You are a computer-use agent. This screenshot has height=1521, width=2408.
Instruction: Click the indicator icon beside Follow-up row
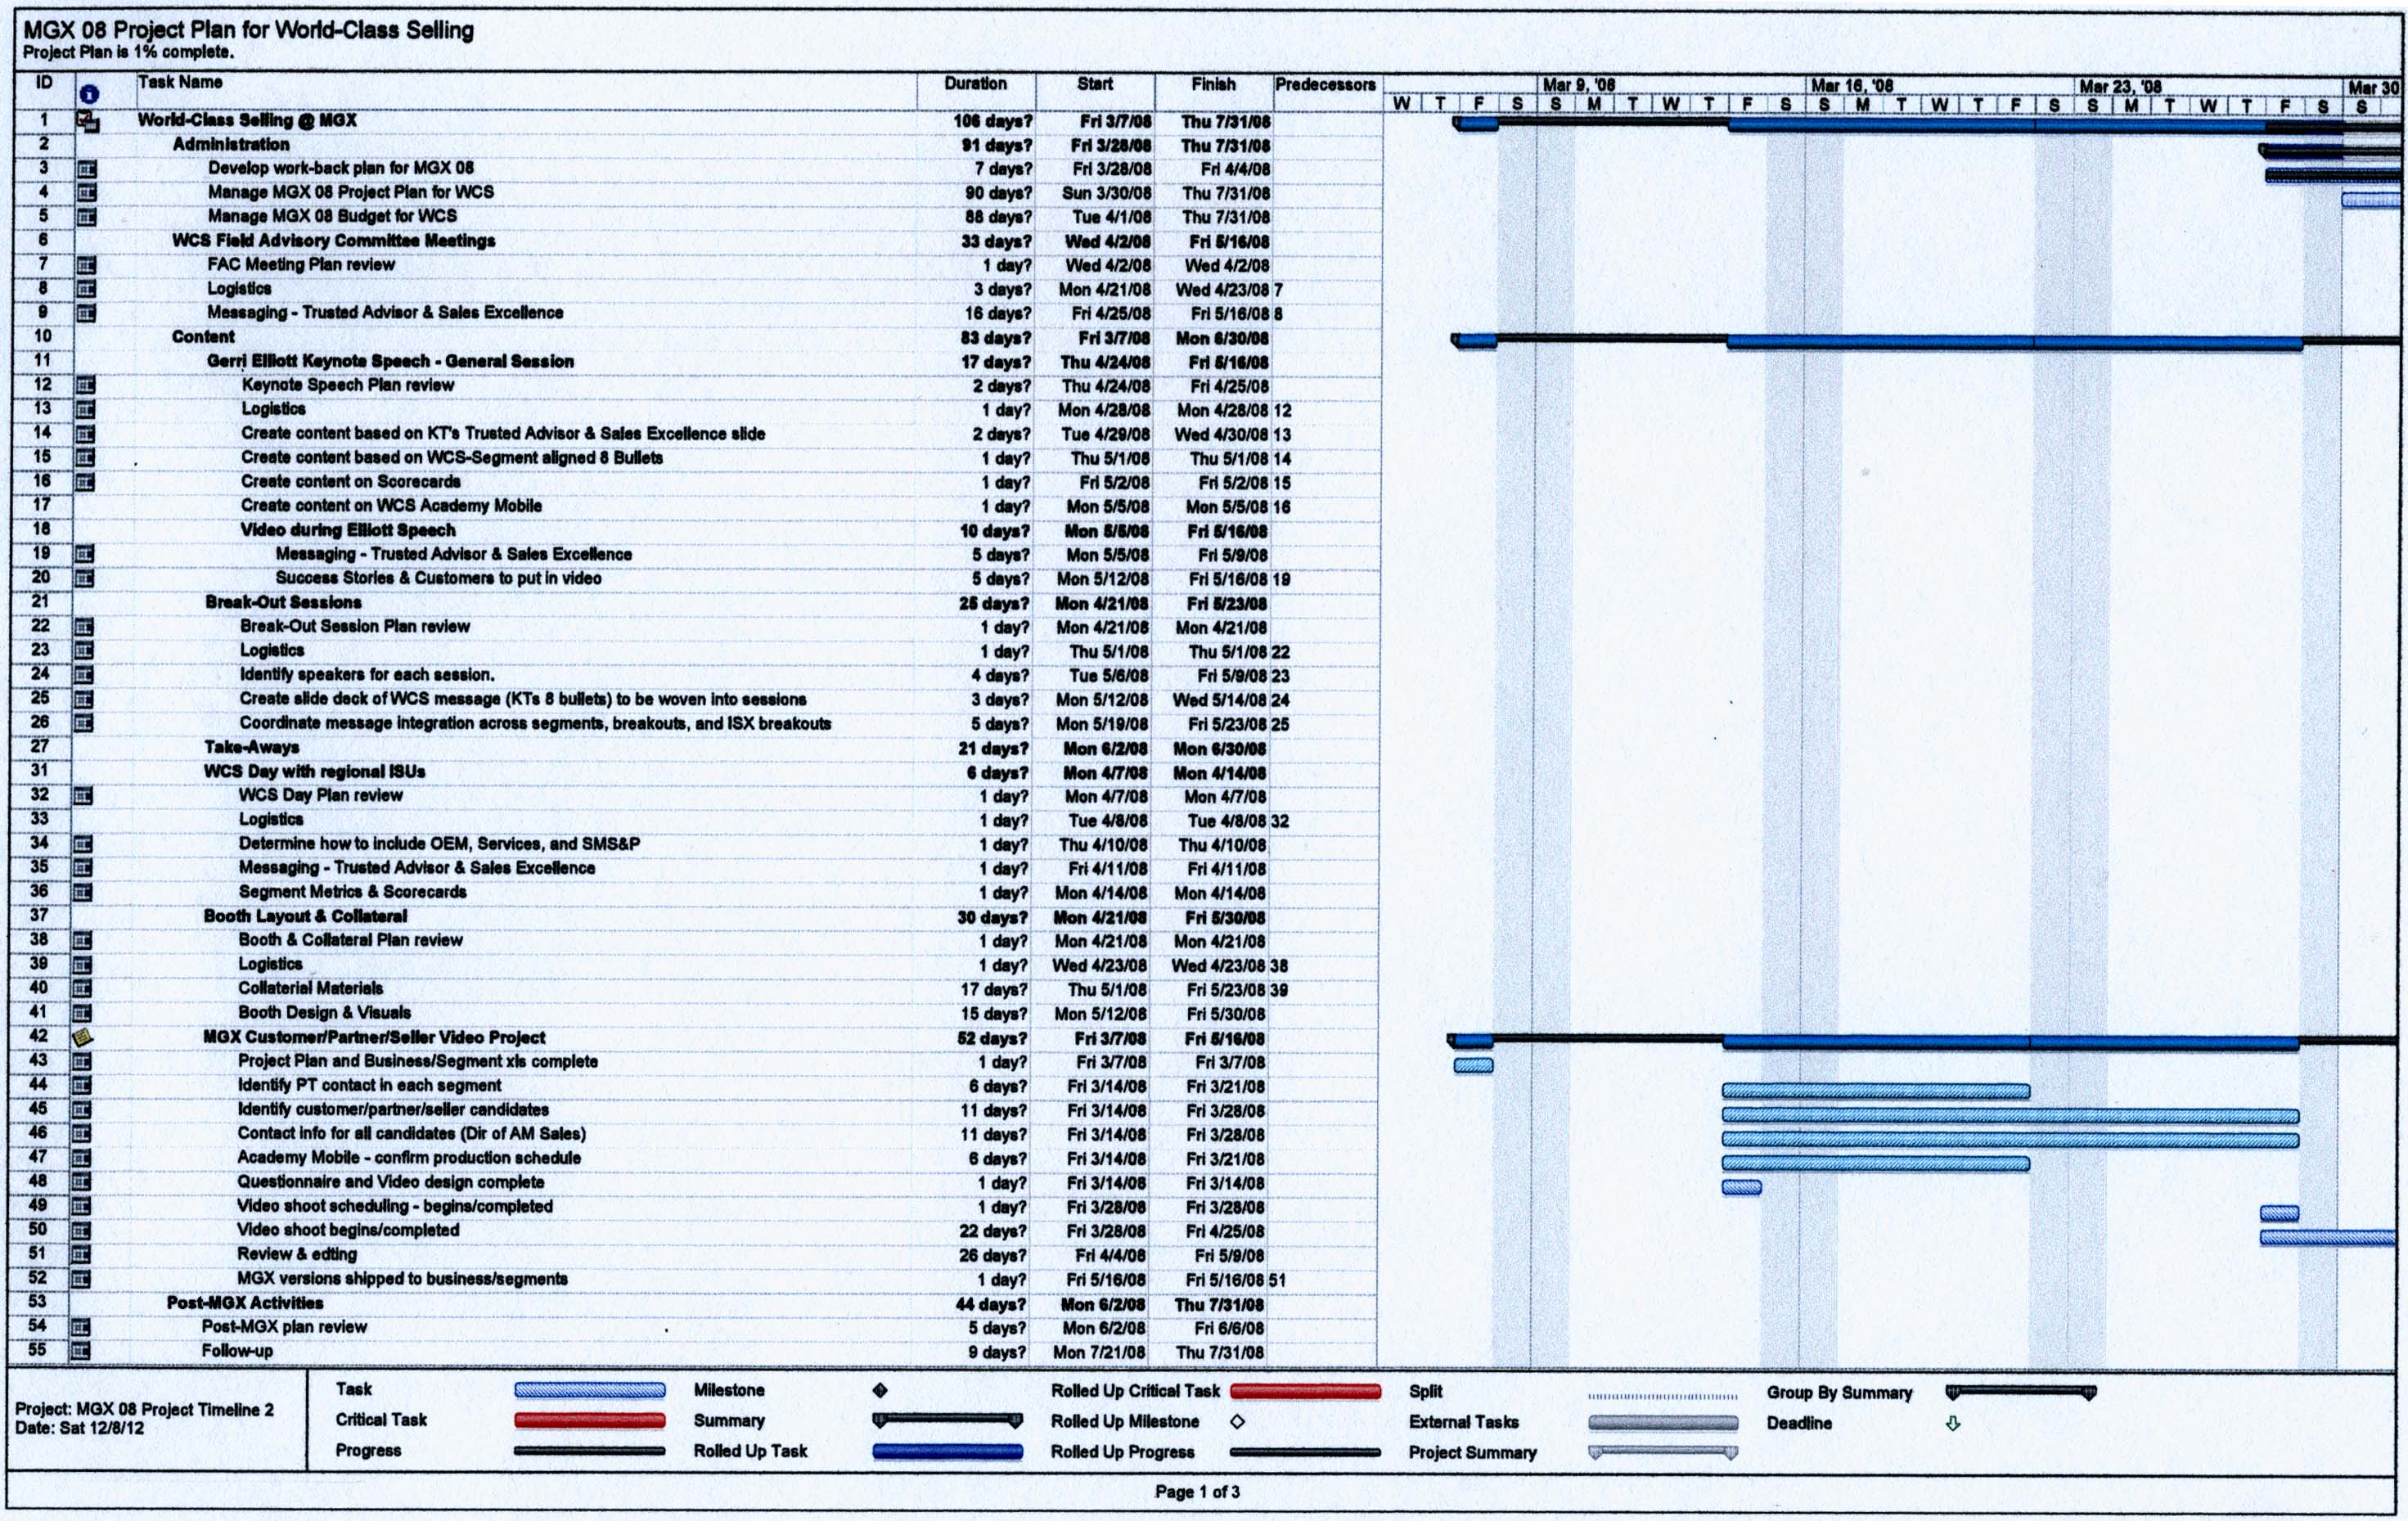tap(81, 1352)
